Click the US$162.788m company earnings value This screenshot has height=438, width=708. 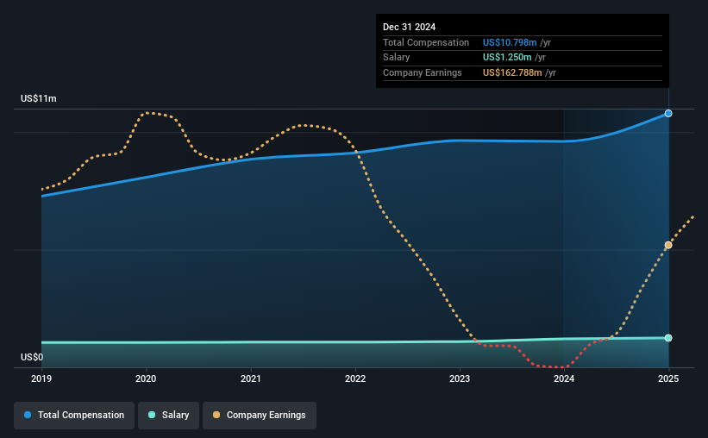point(512,72)
